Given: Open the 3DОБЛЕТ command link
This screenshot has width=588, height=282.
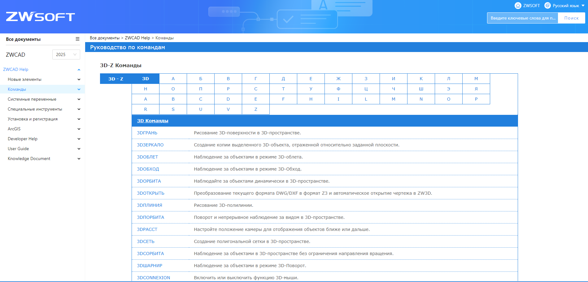Looking at the screenshot, I should coord(147,157).
